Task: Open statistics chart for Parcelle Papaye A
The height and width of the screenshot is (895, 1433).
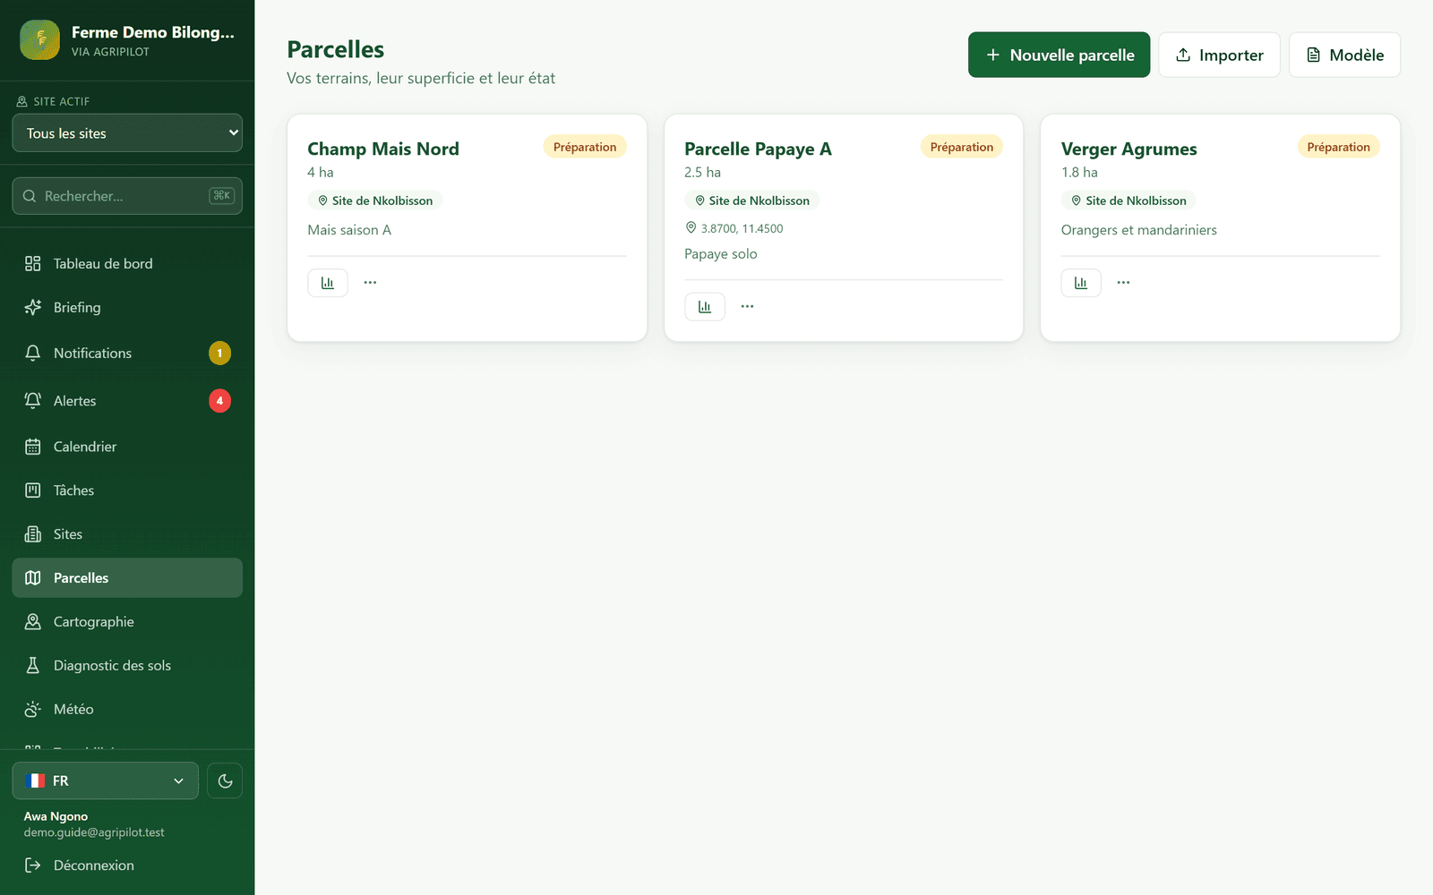Action: (705, 307)
